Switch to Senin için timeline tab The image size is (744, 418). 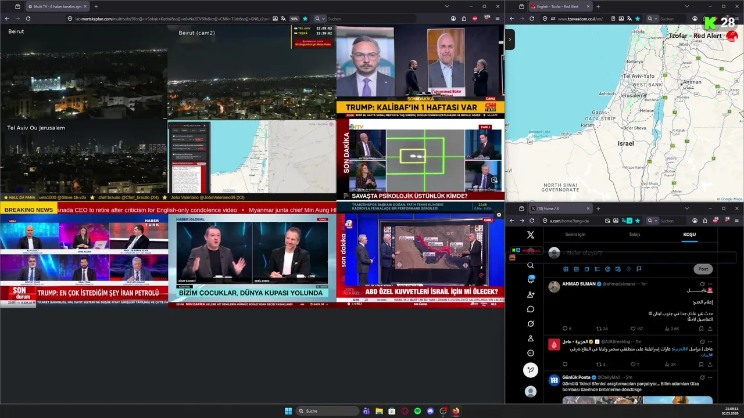575,235
